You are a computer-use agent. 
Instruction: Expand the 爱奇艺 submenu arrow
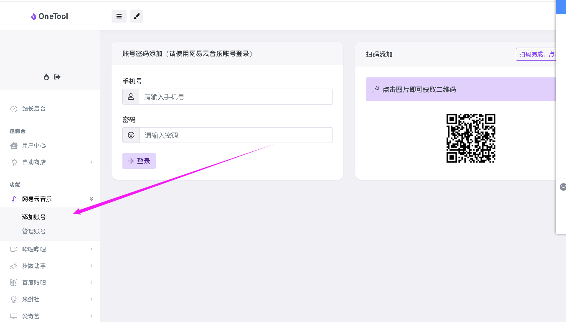[x=91, y=316]
